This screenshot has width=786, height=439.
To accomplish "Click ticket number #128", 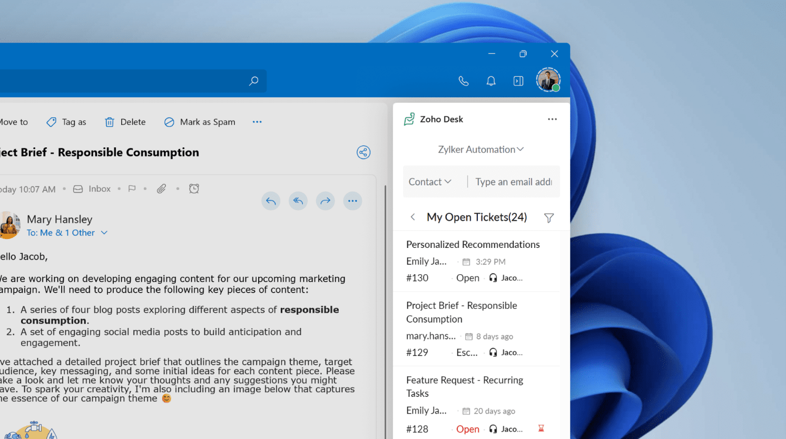I will pyautogui.click(x=417, y=430).
